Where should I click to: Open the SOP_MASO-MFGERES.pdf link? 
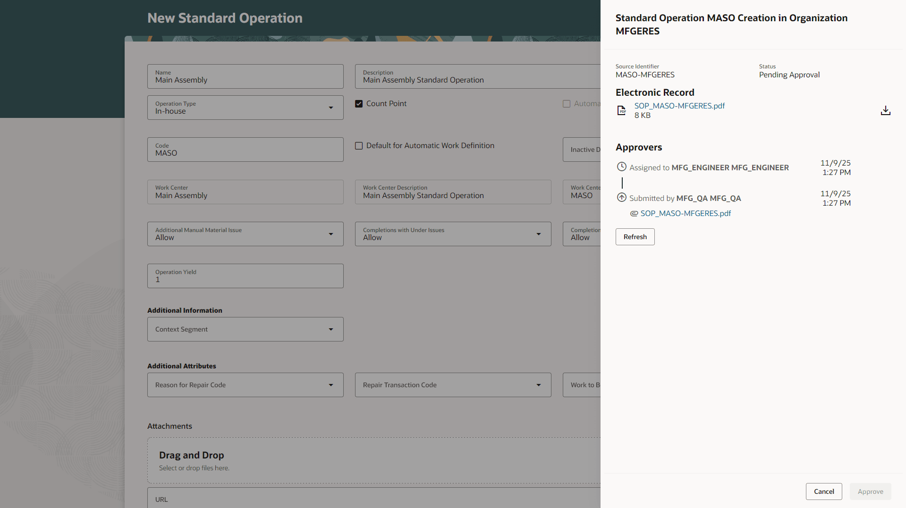click(679, 106)
